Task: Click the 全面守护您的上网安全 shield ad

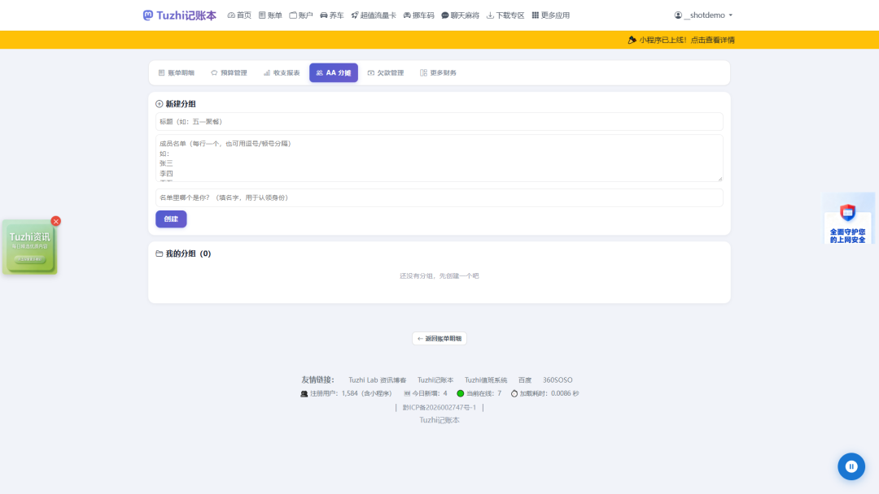Action: pyautogui.click(x=848, y=219)
